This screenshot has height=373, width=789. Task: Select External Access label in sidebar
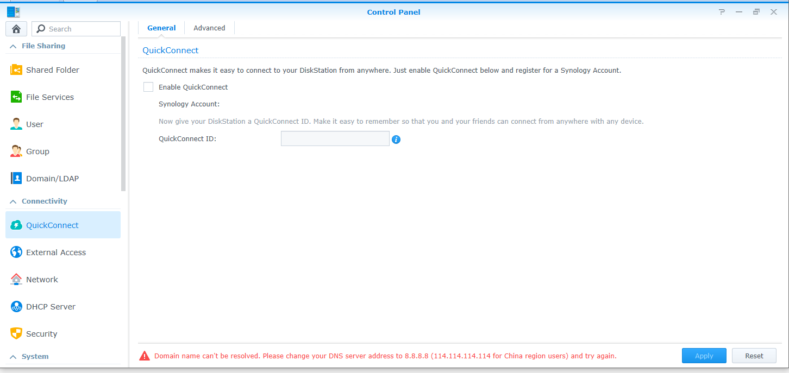(x=56, y=252)
